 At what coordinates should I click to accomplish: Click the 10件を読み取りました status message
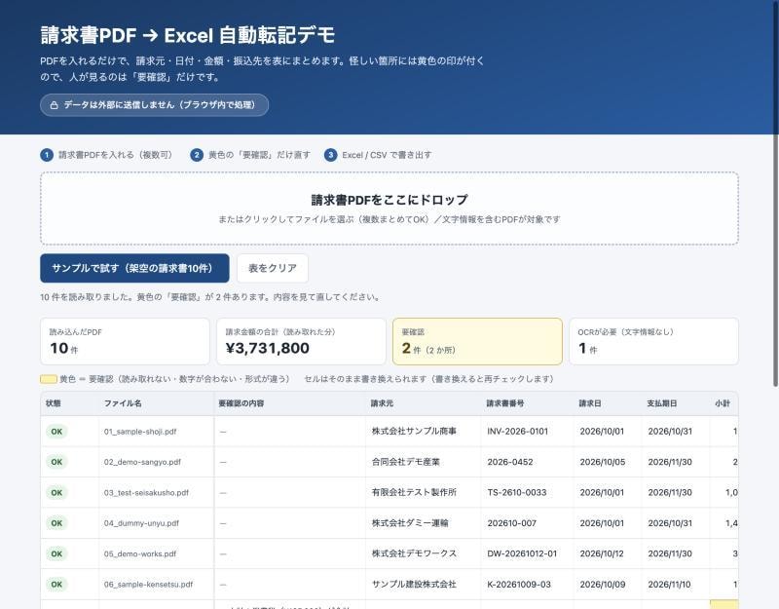pos(211,297)
